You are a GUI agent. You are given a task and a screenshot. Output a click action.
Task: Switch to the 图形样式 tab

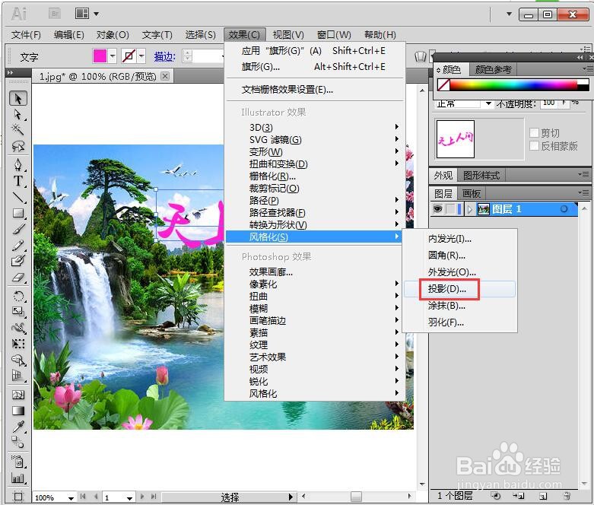(x=481, y=176)
